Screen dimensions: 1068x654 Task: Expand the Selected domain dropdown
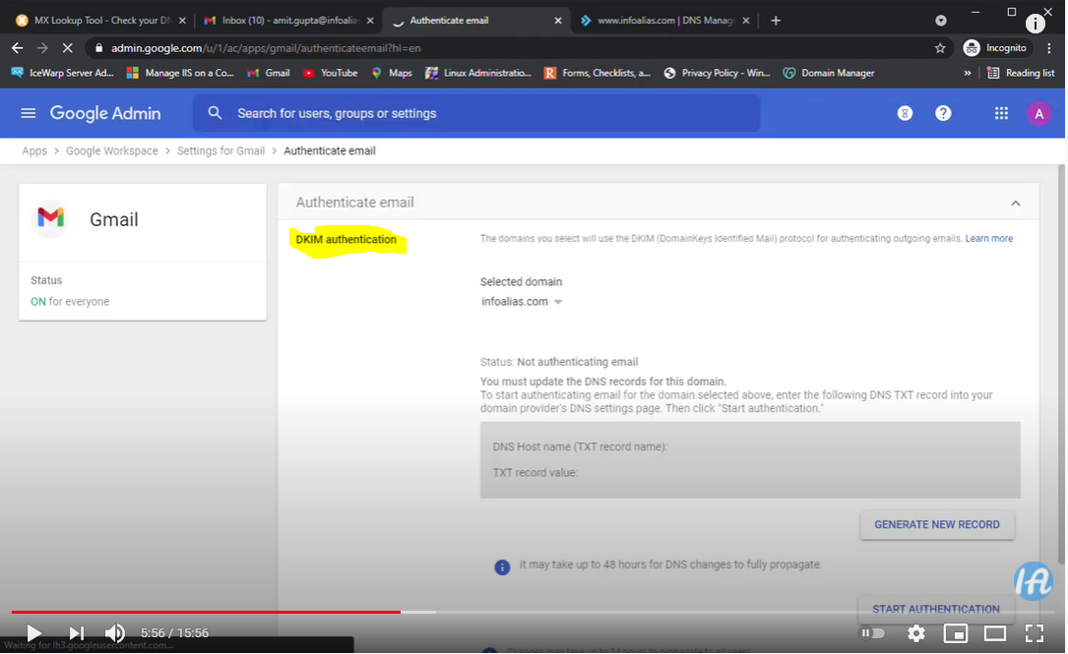coord(522,302)
